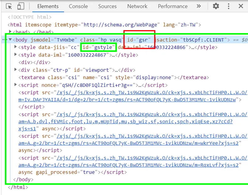Show more tabs with double chevron

pos(199,6)
